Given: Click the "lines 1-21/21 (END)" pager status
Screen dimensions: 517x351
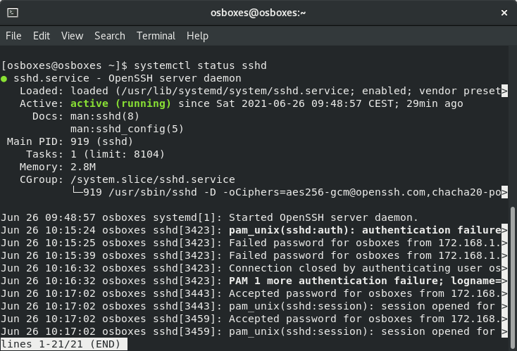Looking at the screenshot, I should 64,344.
